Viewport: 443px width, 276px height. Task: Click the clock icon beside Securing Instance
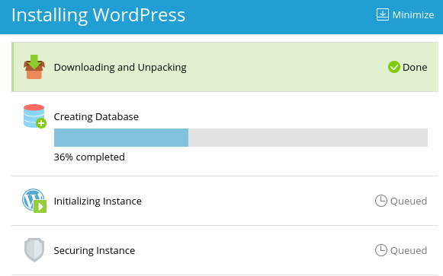click(x=380, y=250)
